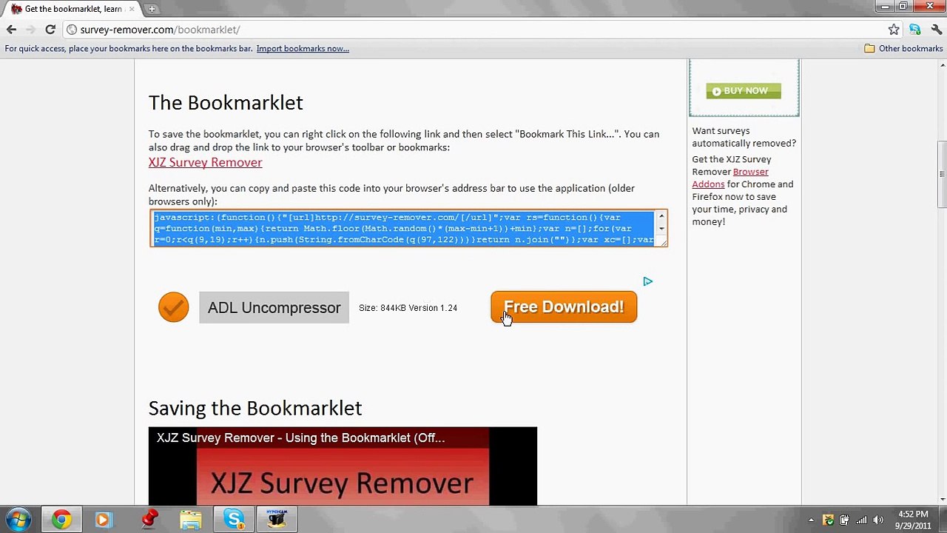The width and height of the screenshot is (947, 533).
Task: Click the XJZ Survey Remover bookmarklet link
Action: click(205, 162)
